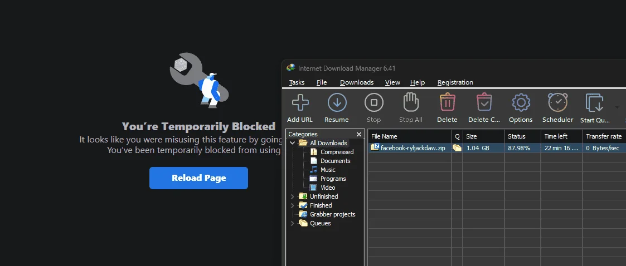Sort by Time left column header

[562, 136]
